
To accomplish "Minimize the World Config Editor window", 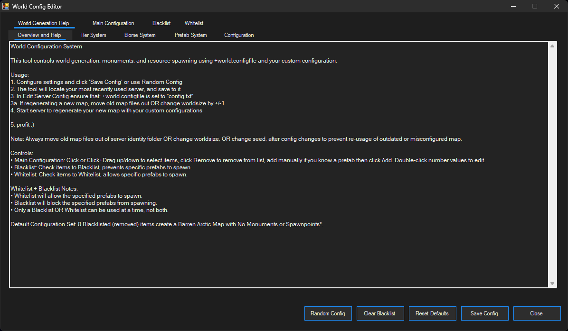I will [514, 6].
